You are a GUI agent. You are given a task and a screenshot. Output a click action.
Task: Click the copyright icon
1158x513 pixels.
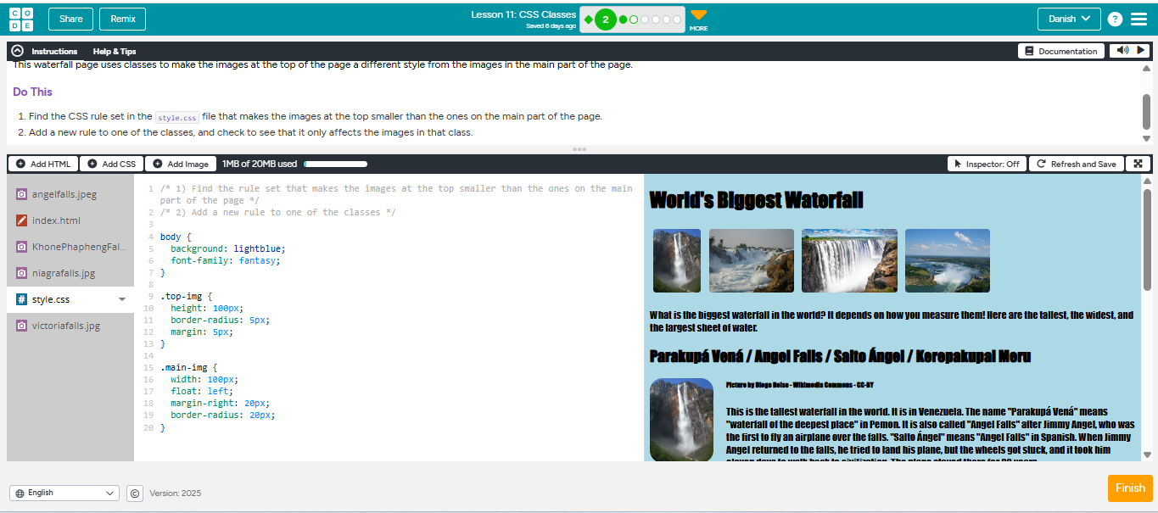(x=135, y=493)
